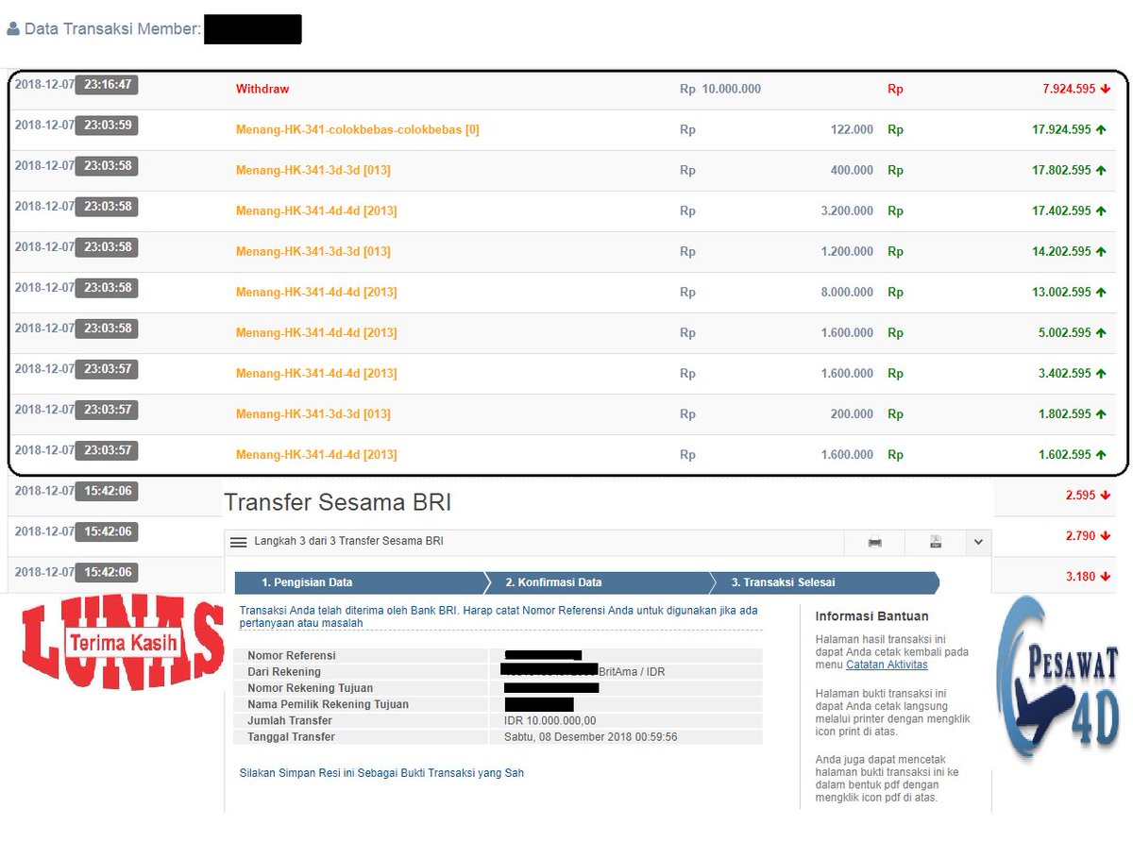Click the amount 200.000
This screenshot has width=1133, height=859.
852,413
